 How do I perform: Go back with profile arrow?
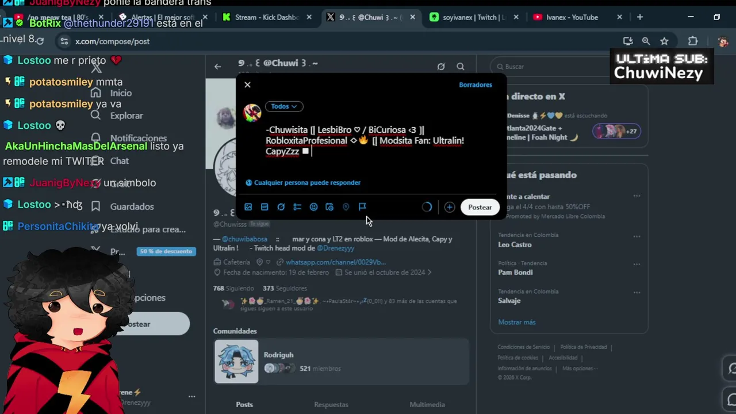pos(217,67)
